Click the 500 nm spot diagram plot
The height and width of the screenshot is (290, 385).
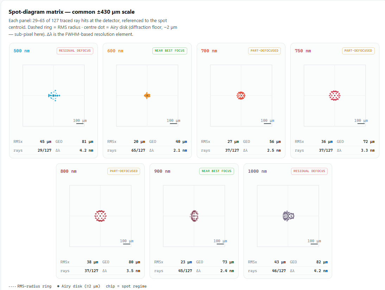[53, 95]
